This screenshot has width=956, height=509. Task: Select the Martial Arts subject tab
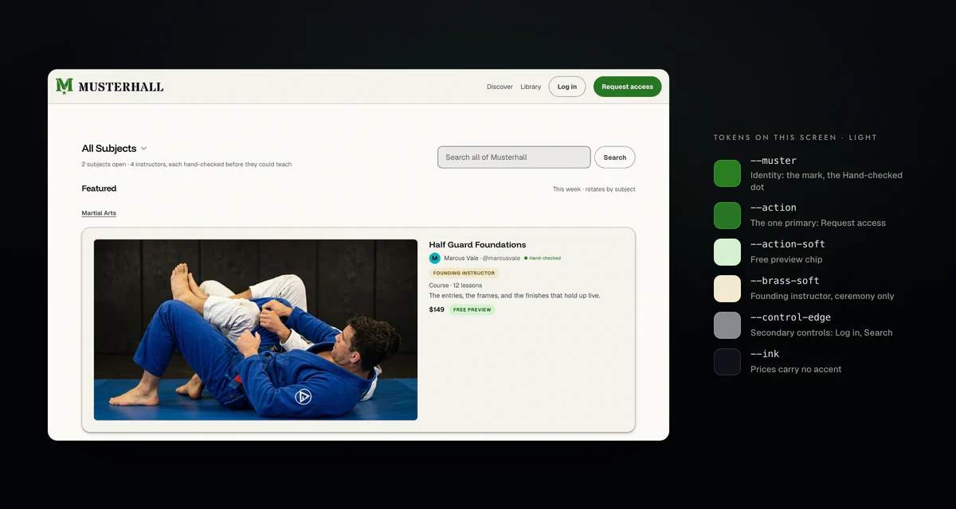click(x=99, y=213)
